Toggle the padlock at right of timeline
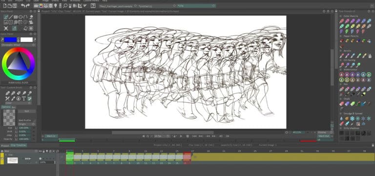 pyautogui.click(x=373, y=145)
